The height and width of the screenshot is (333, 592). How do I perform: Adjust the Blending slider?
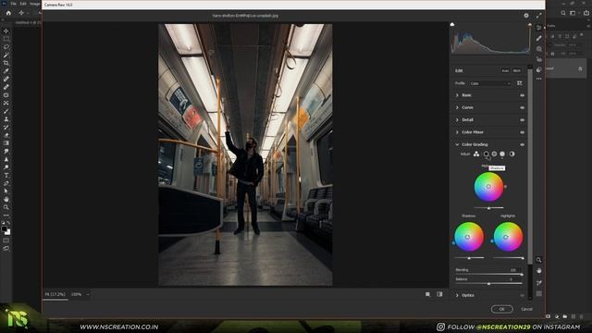click(489, 275)
